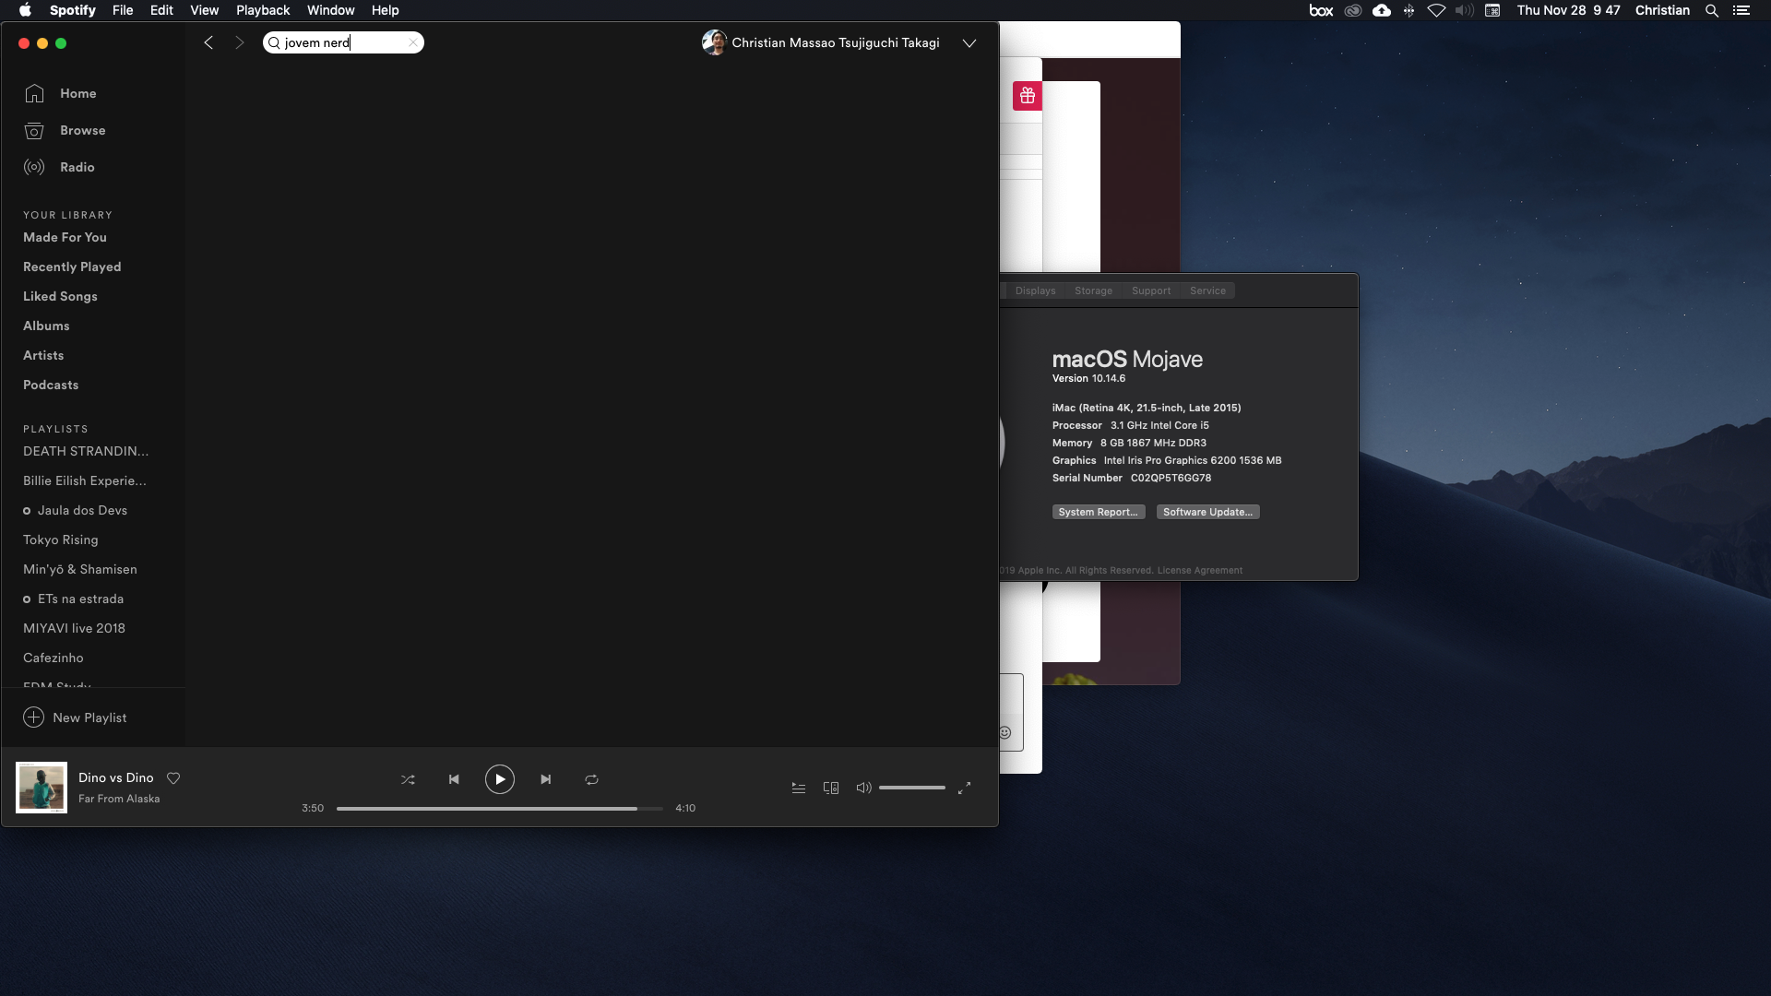Enter full screen mode via expand icon
Viewport: 1771px width, 996px height.
coord(964,788)
